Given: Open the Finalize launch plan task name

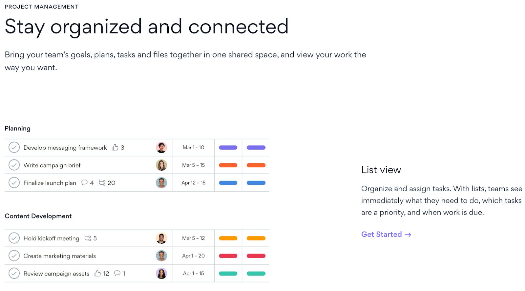Looking at the screenshot, I should 50,183.
